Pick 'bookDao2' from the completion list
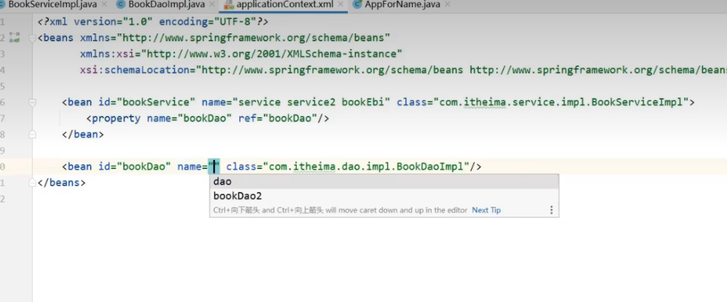727x302 pixels. click(238, 195)
